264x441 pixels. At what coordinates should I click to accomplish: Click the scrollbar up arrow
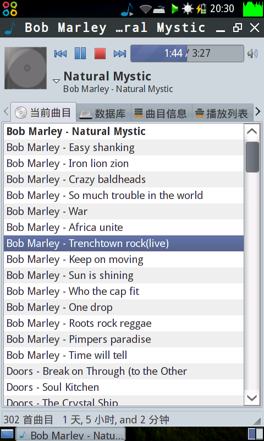point(252,132)
